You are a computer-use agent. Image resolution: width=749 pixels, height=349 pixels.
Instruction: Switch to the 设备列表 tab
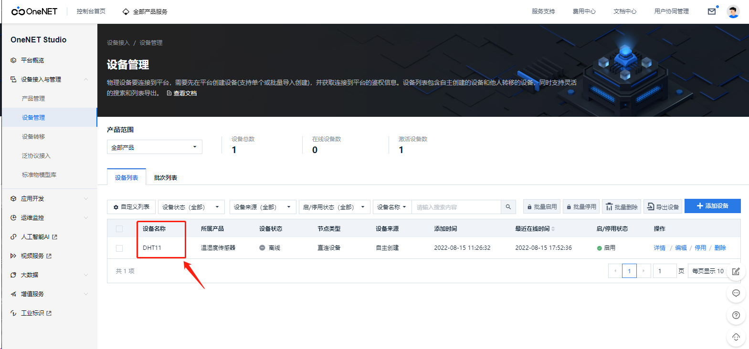(127, 177)
